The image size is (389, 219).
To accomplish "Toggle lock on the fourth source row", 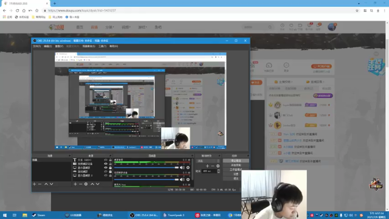I will click(x=111, y=172).
